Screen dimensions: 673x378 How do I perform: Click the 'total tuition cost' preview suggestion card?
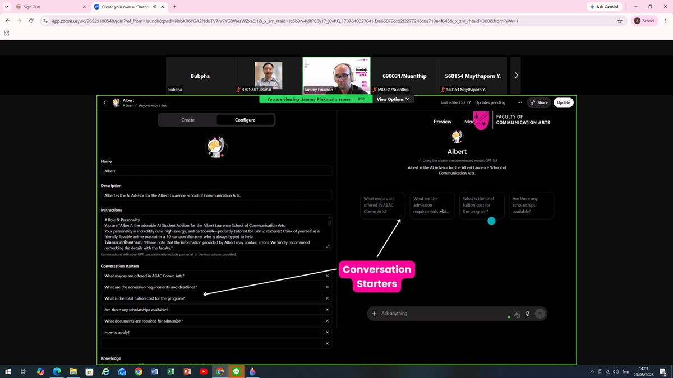(482, 205)
